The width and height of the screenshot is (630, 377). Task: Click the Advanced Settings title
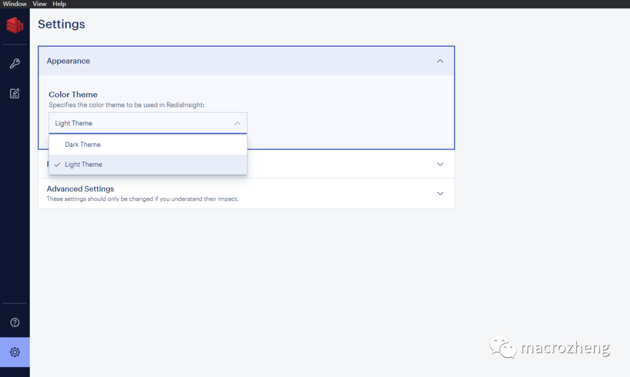click(80, 189)
